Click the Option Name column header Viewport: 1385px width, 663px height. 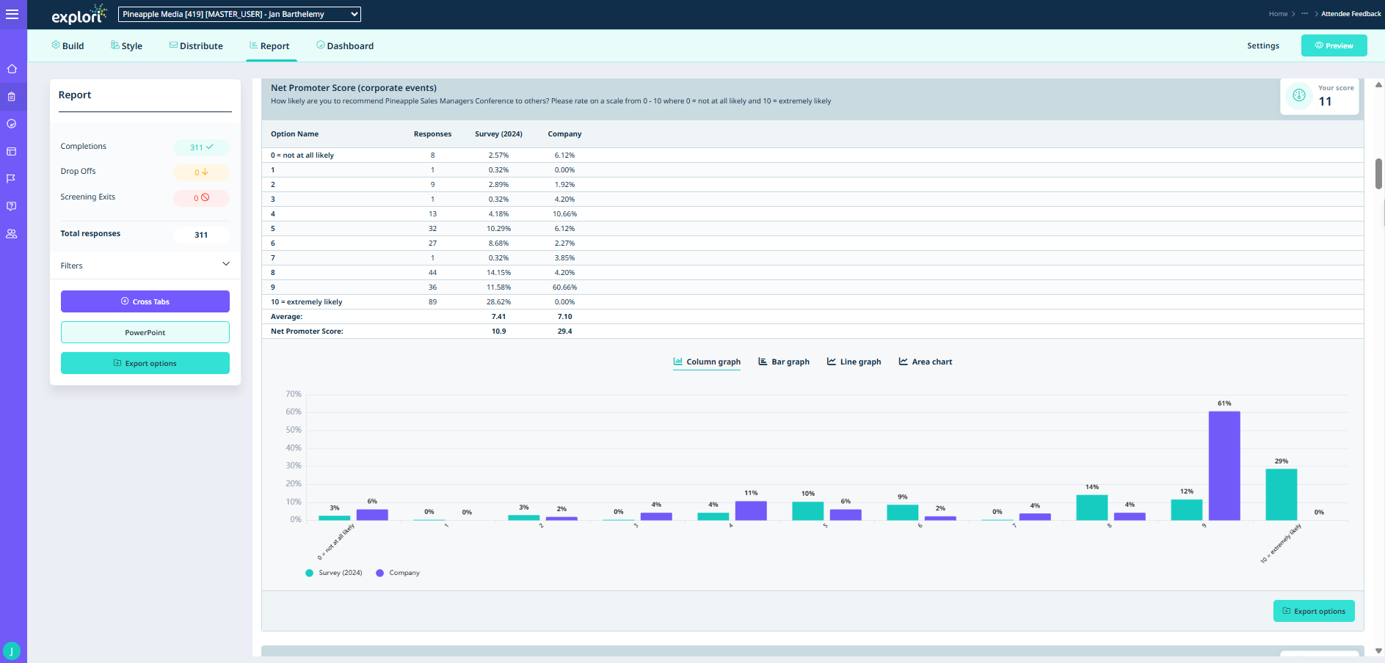click(294, 134)
